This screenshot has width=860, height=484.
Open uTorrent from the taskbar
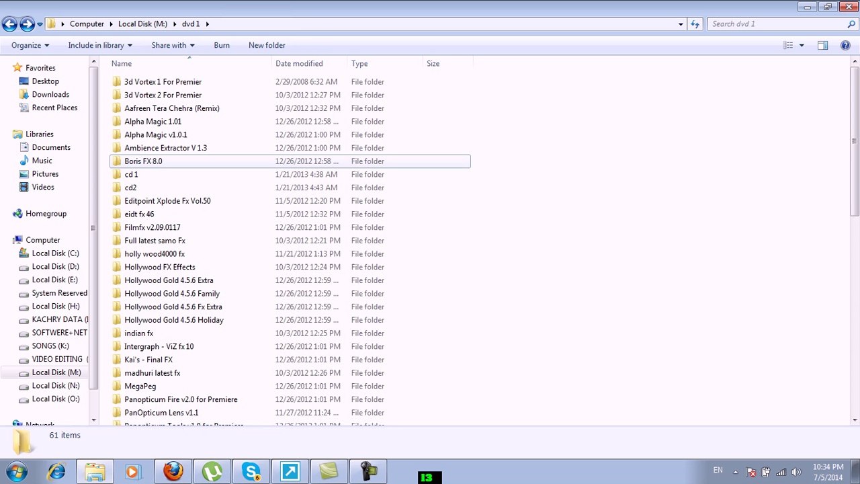(212, 472)
